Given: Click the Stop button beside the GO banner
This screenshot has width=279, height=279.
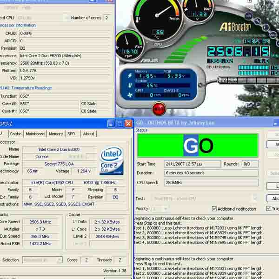Looking at the screenshot, I should [273, 145].
